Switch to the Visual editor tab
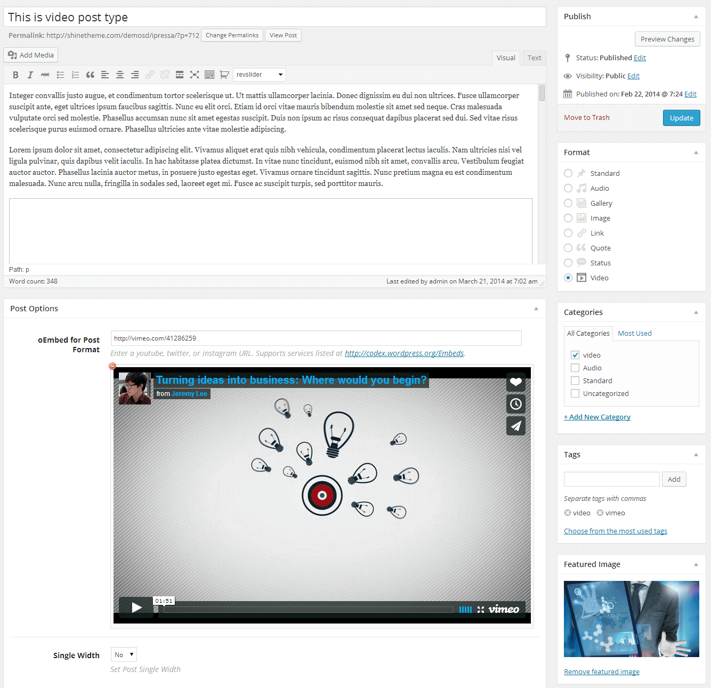The width and height of the screenshot is (711, 688). click(506, 58)
